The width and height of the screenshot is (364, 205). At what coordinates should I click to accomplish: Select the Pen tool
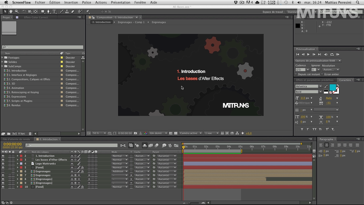(49, 11)
